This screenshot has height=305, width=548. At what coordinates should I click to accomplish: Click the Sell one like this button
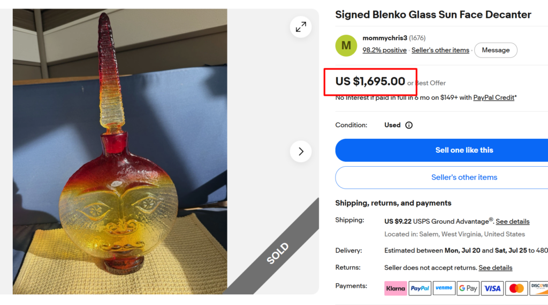tap(442, 150)
